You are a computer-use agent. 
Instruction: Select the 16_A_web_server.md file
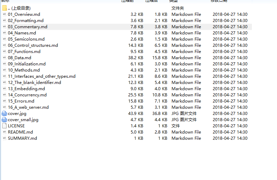click(28, 107)
